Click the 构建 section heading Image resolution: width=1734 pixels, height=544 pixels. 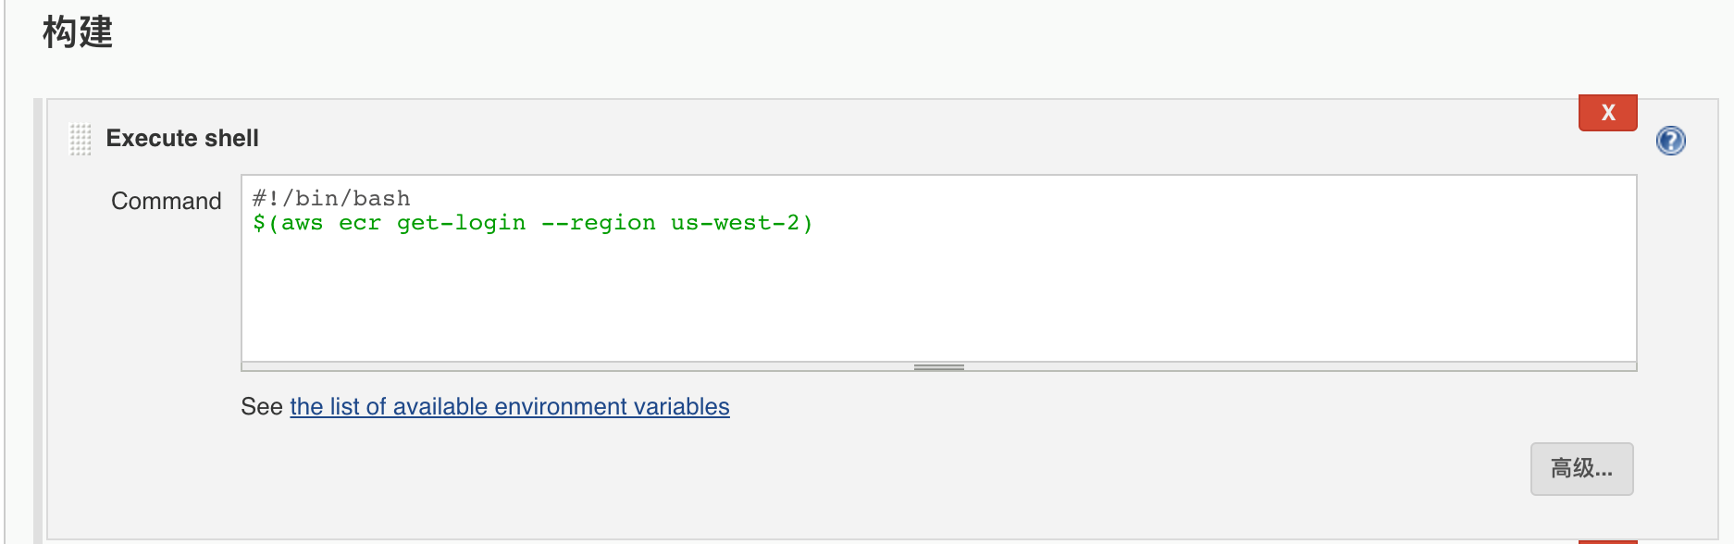pos(78,32)
